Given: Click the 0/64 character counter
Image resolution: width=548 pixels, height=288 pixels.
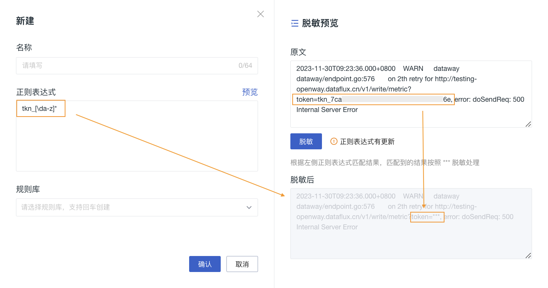Looking at the screenshot, I should point(245,66).
